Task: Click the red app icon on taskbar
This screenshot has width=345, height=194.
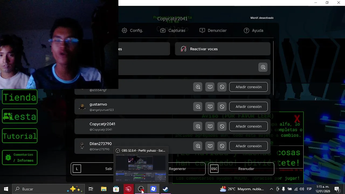Action: click(x=129, y=189)
